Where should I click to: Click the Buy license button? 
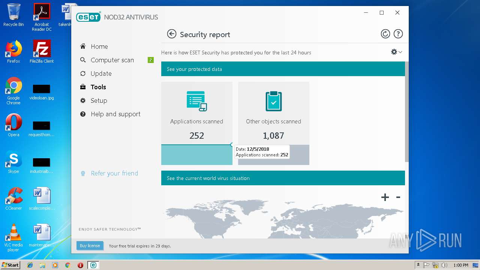point(90,246)
